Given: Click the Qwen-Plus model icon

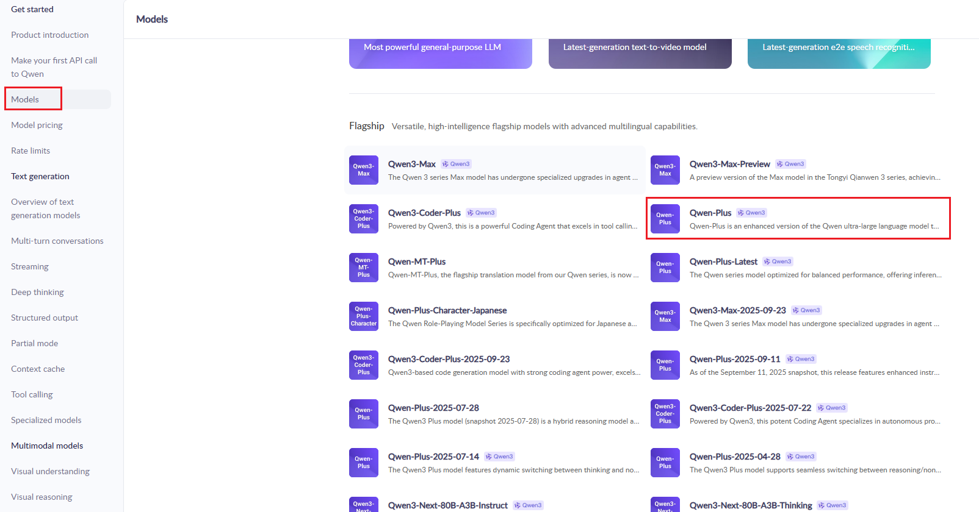Looking at the screenshot, I should click(x=665, y=219).
